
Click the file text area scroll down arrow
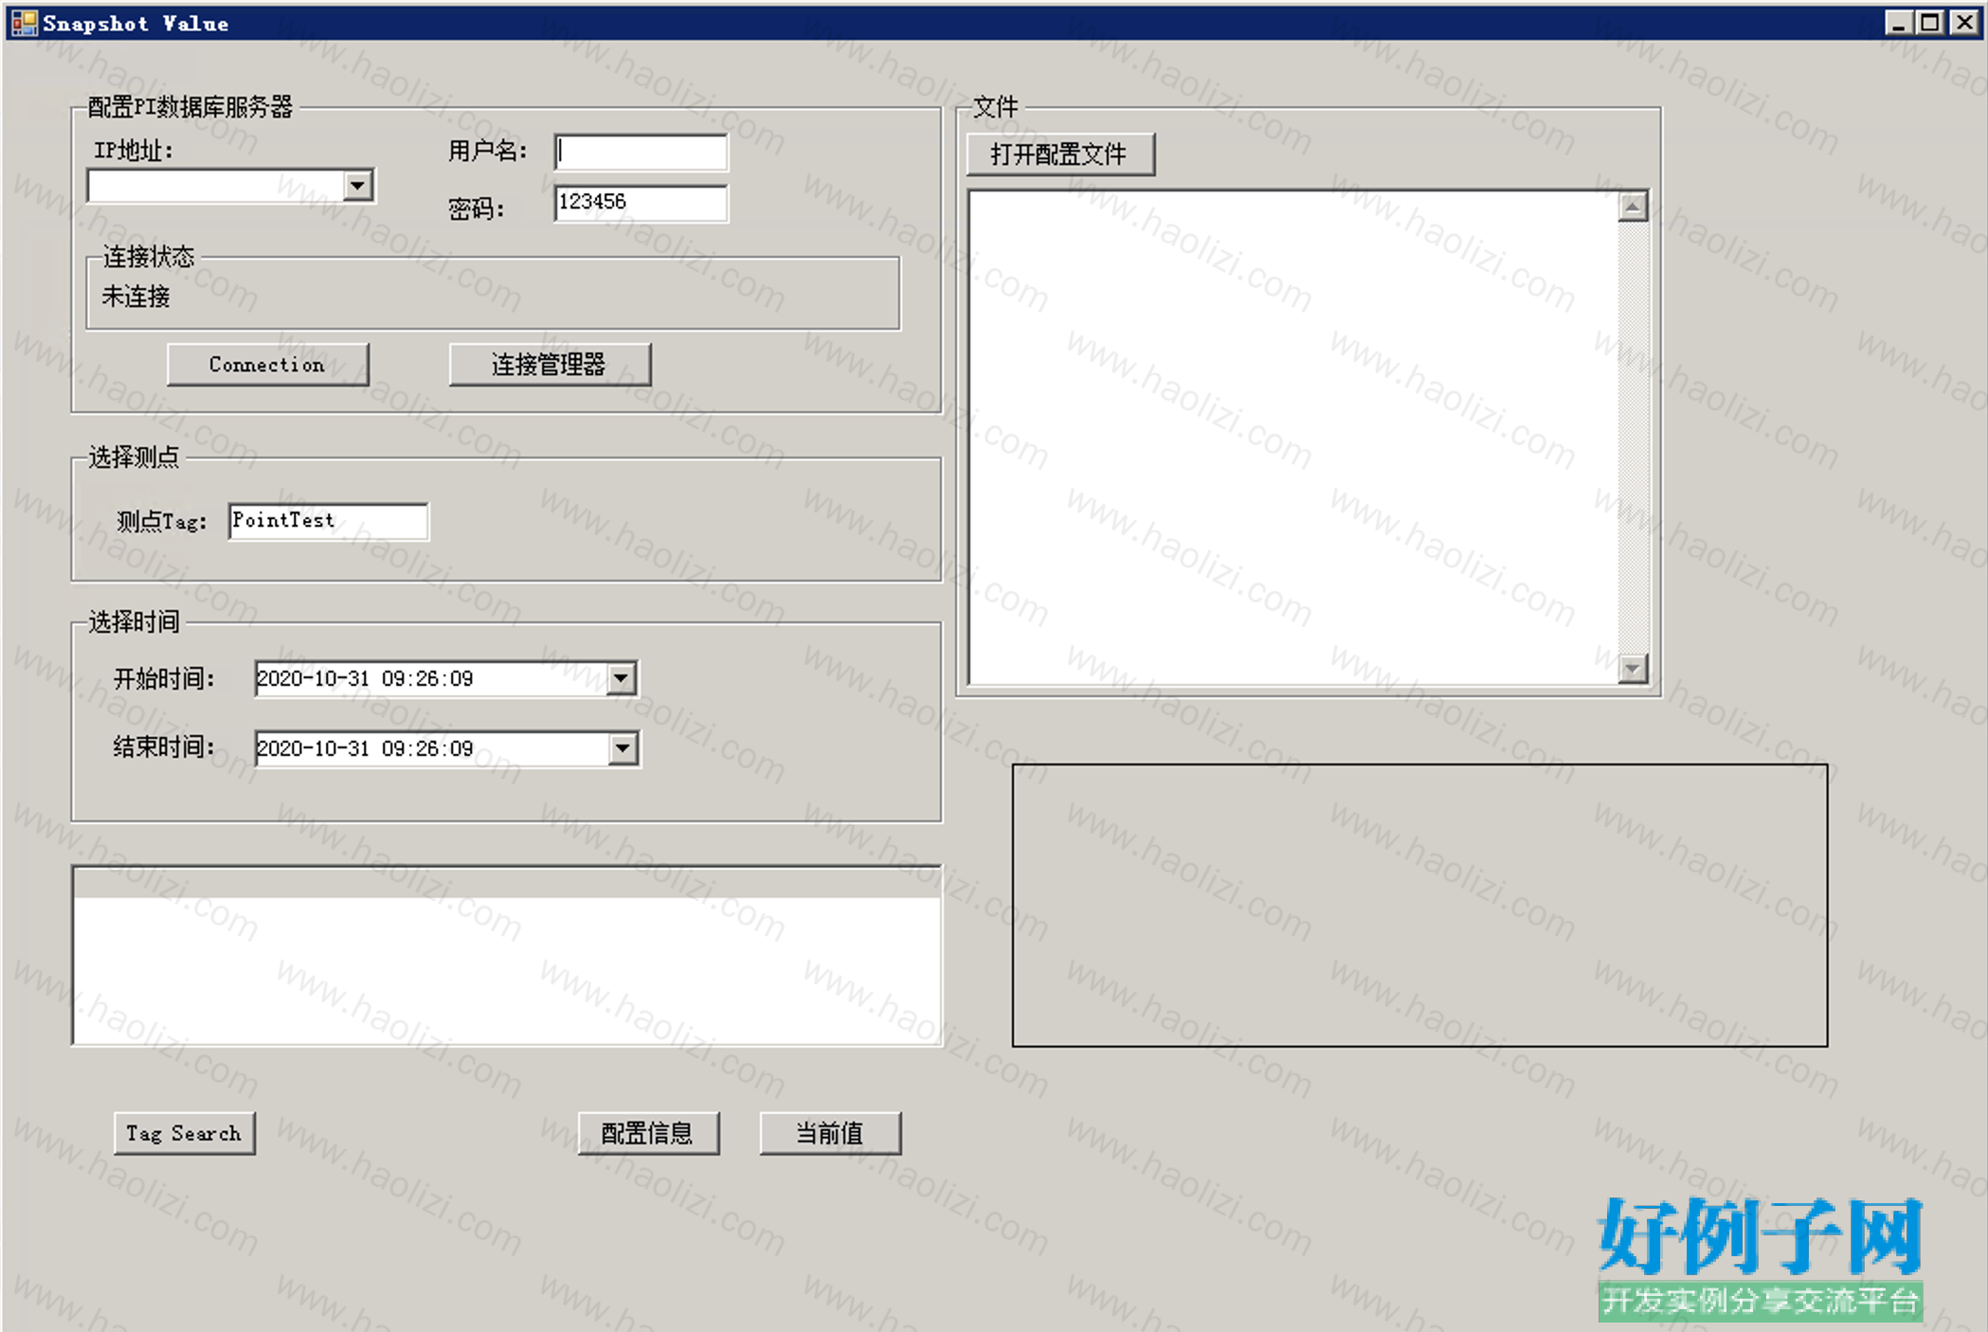click(1633, 669)
